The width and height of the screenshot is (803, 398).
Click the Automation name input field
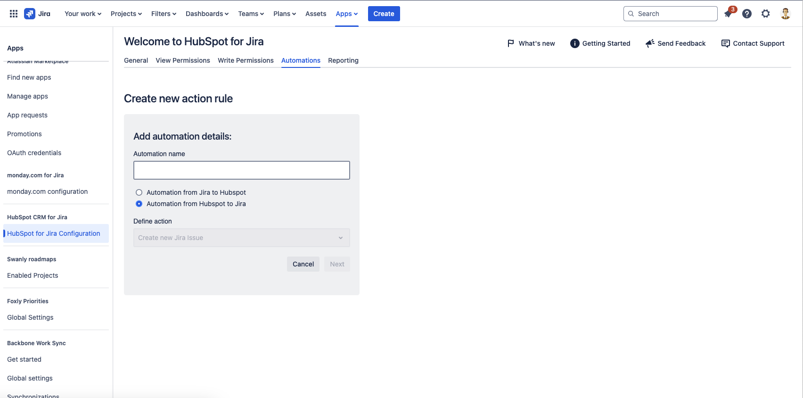(x=242, y=170)
